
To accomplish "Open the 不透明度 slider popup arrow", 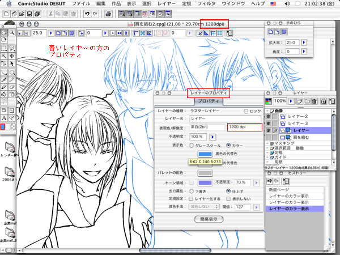I will coord(213,137).
